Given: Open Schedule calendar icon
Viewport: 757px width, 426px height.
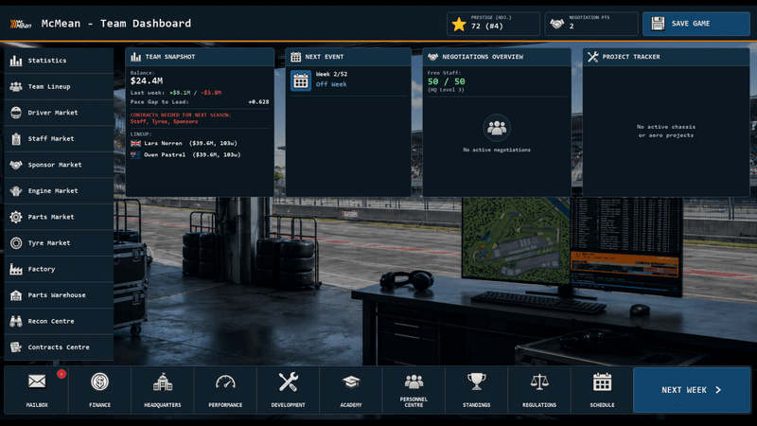Looking at the screenshot, I should 602,382.
